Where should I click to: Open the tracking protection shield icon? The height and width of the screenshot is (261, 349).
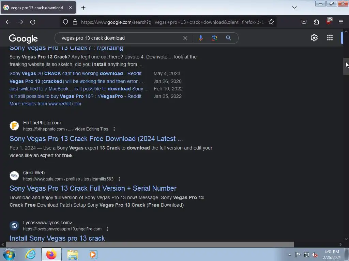65,22
